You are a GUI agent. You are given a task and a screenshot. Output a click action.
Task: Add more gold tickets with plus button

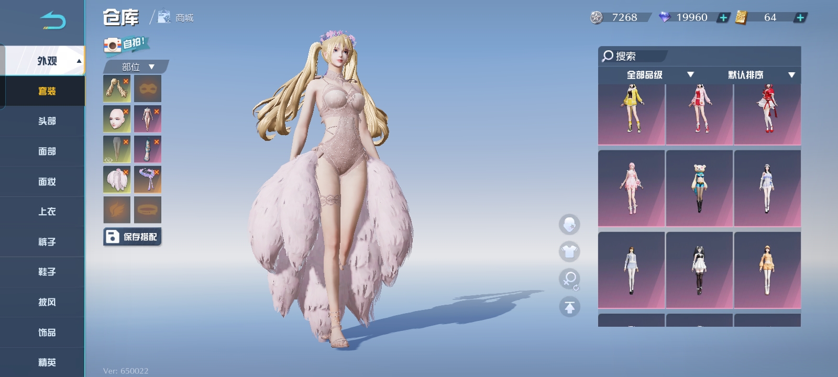click(800, 18)
